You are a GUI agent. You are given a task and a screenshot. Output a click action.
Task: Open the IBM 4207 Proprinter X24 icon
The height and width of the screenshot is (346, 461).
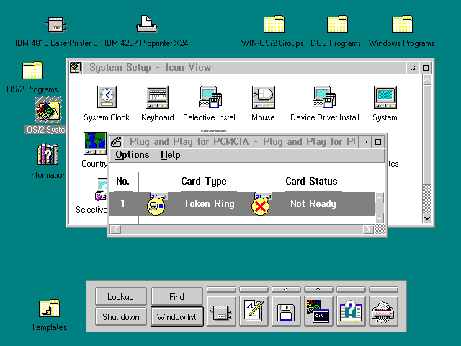[x=146, y=24]
